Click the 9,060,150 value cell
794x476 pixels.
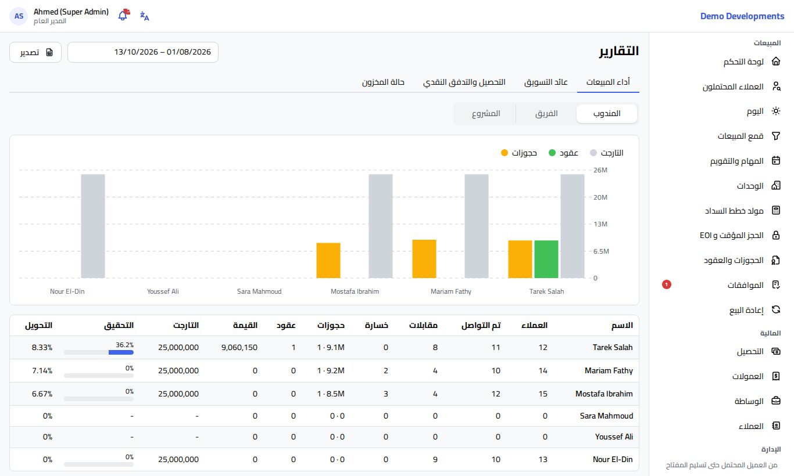(x=239, y=348)
